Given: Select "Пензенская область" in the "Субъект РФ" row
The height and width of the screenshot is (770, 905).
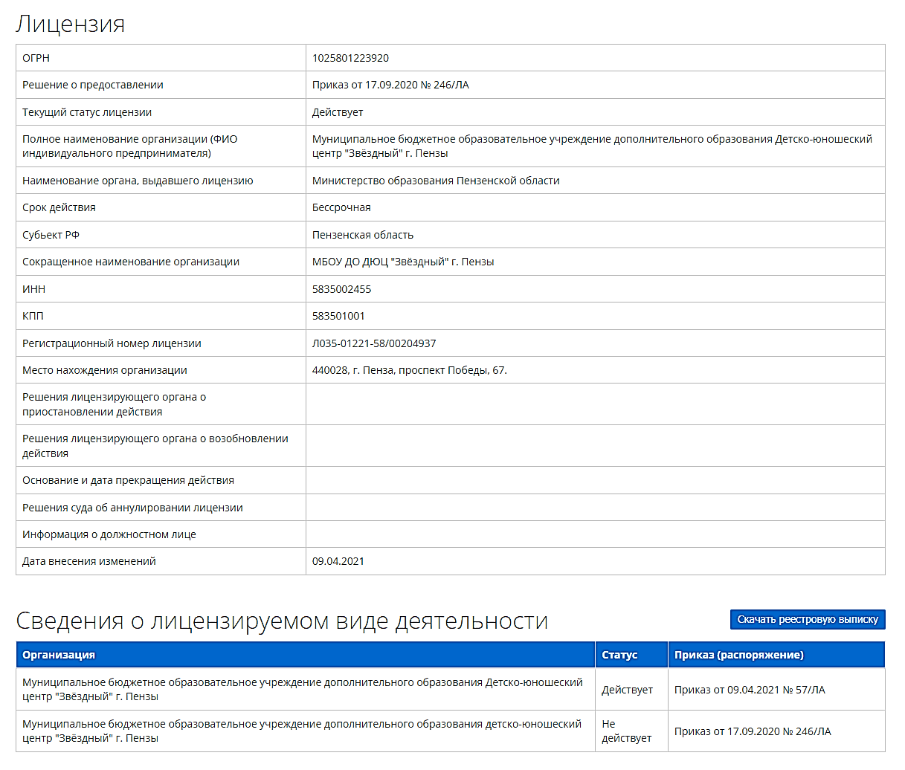Looking at the screenshot, I should point(363,235).
